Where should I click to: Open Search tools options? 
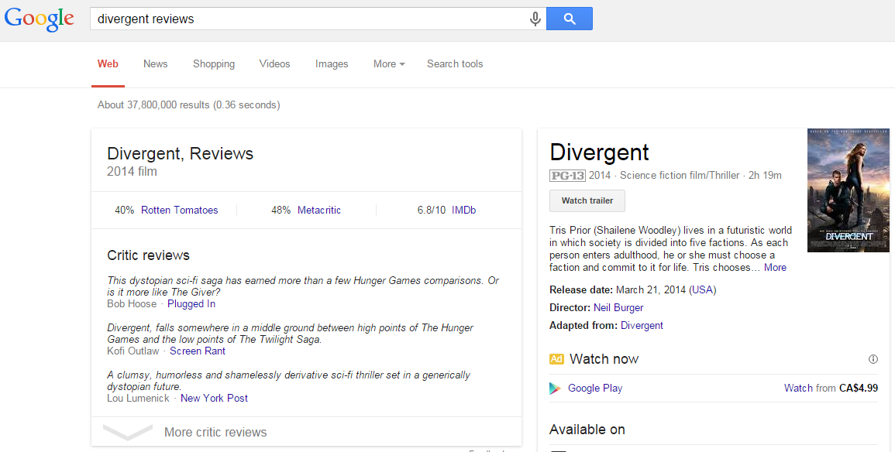(455, 64)
